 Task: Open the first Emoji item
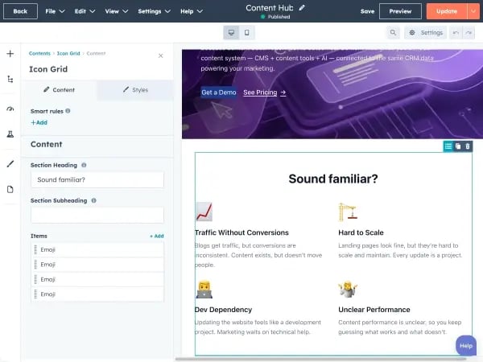(x=97, y=249)
